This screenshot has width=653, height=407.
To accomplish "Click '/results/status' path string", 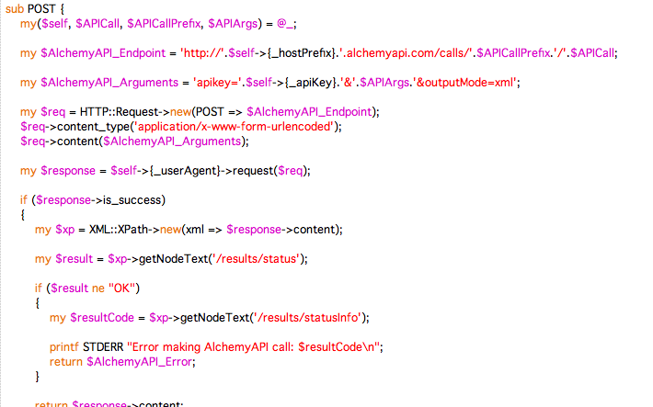I will (x=256, y=259).
